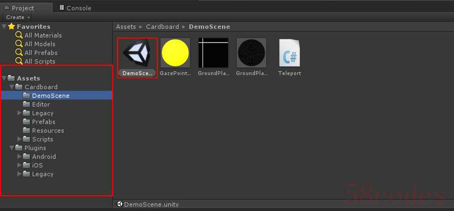Image resolution: width=454 pixels, height=211 pixels.
Task: Select the Resources folder
Action: (48, 131)
